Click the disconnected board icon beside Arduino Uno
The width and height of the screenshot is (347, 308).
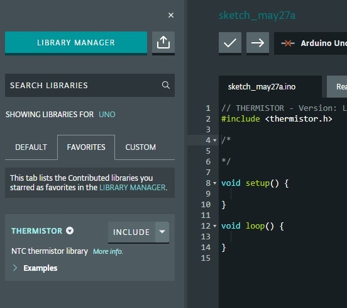pyautogui.click(x=288, y=43)
